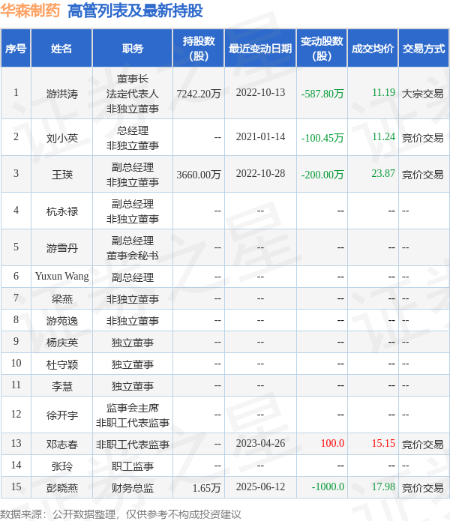Select the 交易方式 column header
The height and width of the screenshot is (521, 450).
click(424, 49)
